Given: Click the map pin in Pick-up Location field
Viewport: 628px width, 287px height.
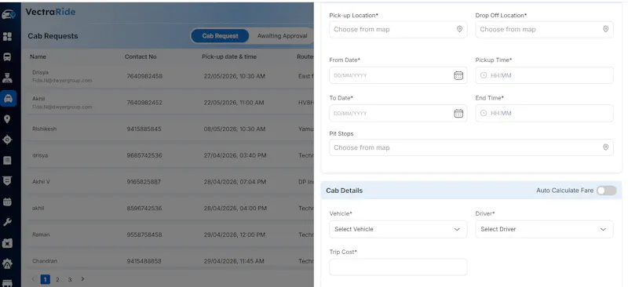Looking at the screenshot, I should pyautogui.click(x=459, y=29).
